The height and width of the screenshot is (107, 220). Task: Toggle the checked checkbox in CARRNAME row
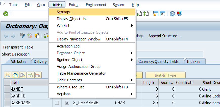click(67, 103)
